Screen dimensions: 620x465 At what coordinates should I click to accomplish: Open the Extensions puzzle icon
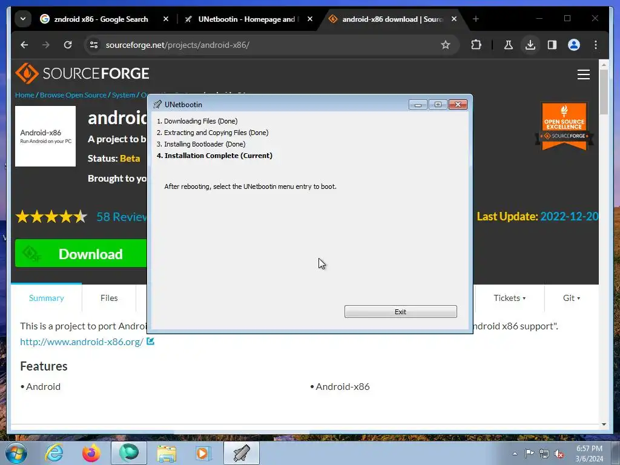pyautogui.click(x=476, y=45)
